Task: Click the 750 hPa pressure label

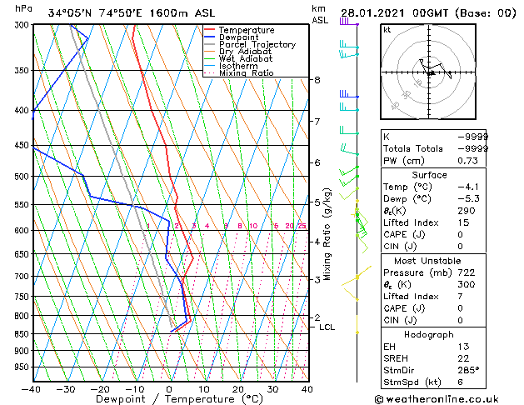Action: [23, 297]
